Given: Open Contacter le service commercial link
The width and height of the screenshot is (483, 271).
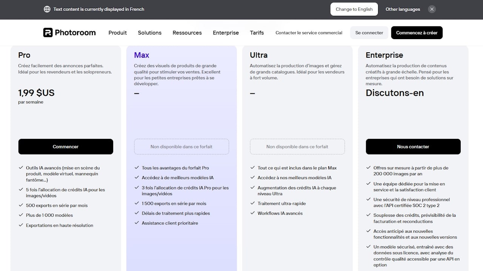Looking at the screenshot, I should pos(309,33).
